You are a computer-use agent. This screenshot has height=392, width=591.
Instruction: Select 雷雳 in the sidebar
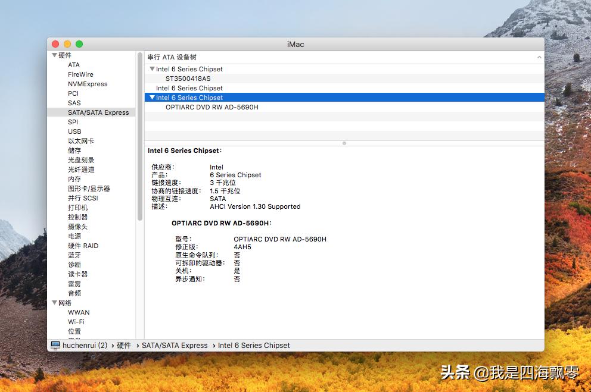[x=74, y=284]
